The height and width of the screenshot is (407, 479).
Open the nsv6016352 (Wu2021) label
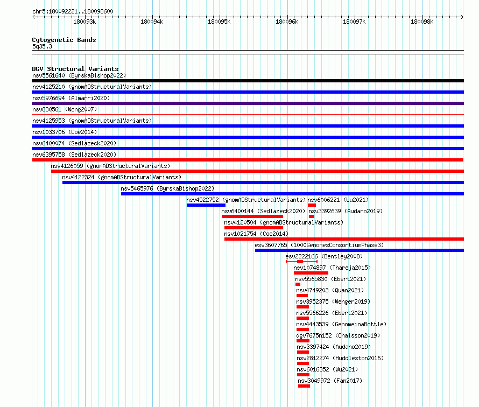(x=327, y=369)
